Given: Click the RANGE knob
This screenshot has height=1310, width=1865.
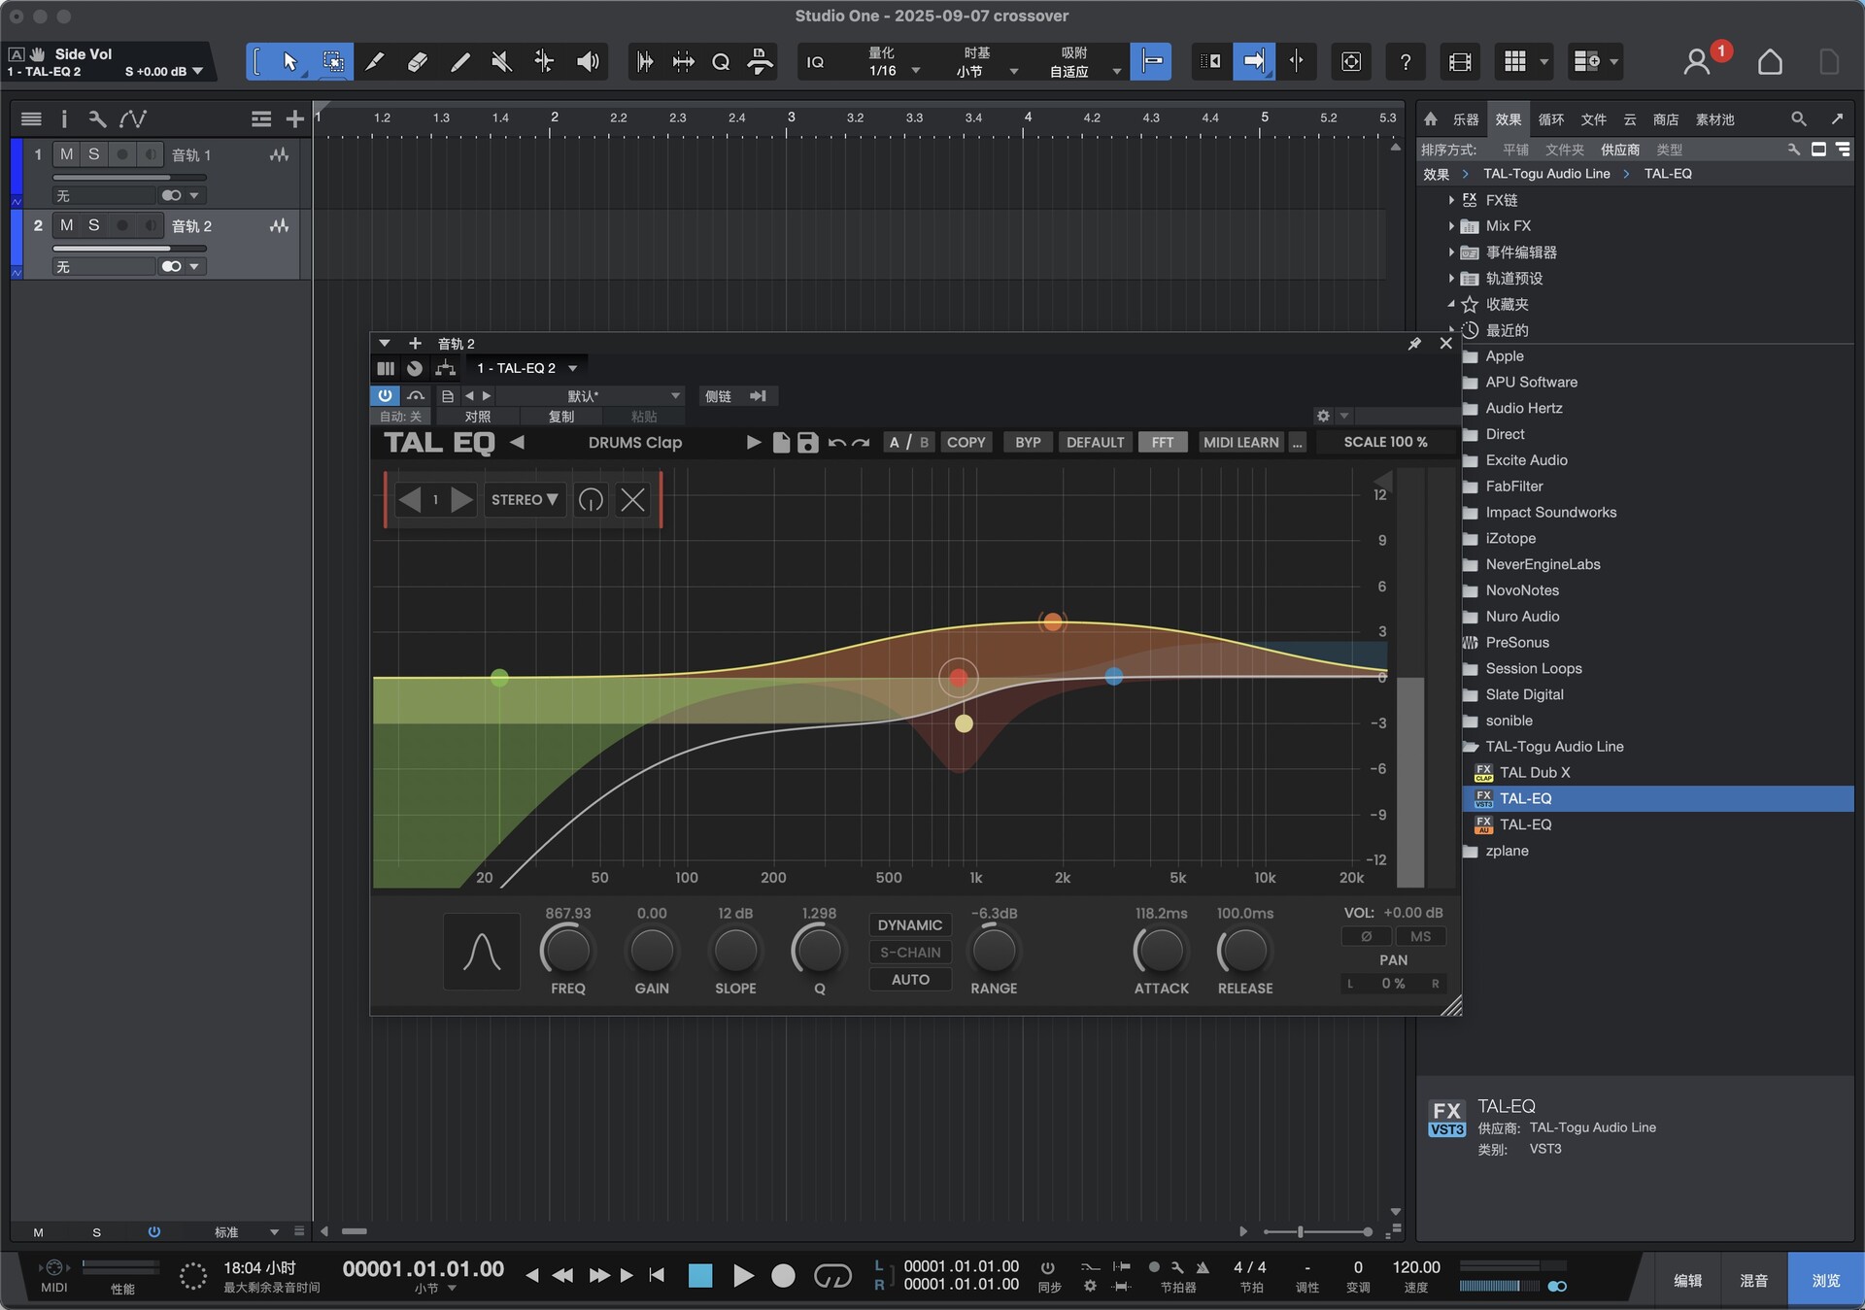Looking at the screenshot, I should 994,952.
